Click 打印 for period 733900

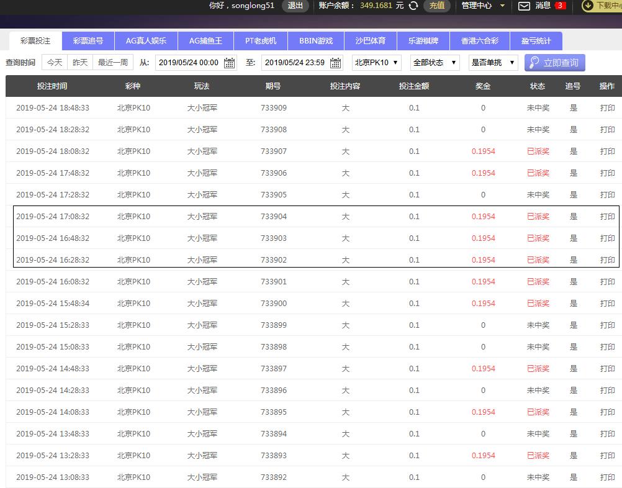point(607,304)
